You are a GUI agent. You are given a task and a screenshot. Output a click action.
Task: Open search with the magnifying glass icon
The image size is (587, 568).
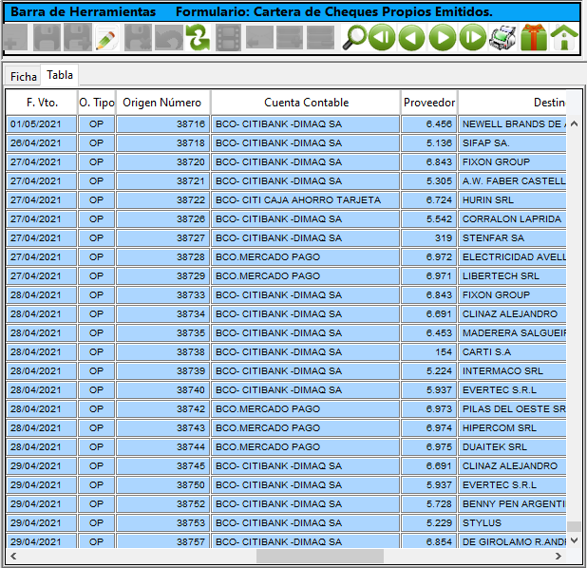[x=353, y=37]
